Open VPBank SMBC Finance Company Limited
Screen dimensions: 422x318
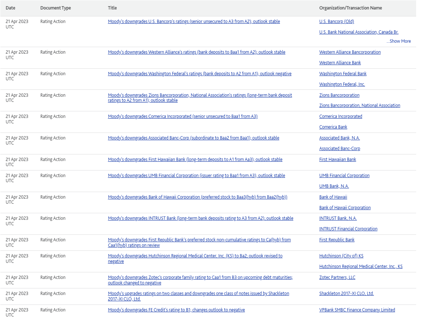pyautogui.click(x=357, y=310)
